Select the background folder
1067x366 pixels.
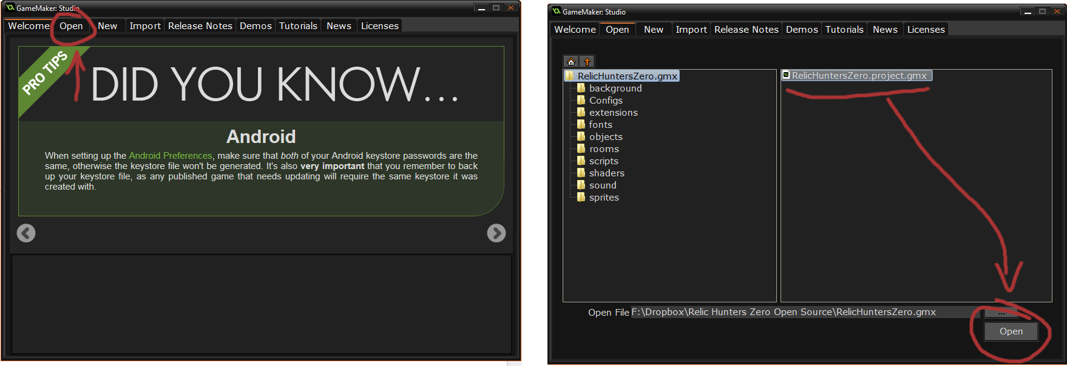point(615,88)
